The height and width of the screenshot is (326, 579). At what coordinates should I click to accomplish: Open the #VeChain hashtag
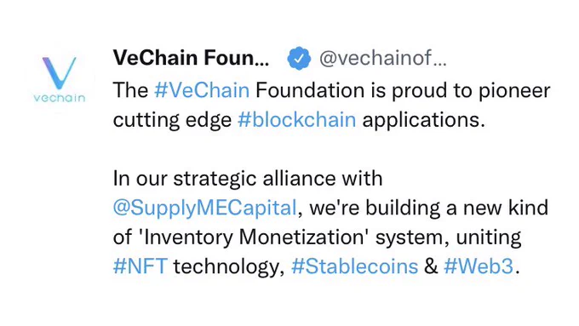coord(202,90)
